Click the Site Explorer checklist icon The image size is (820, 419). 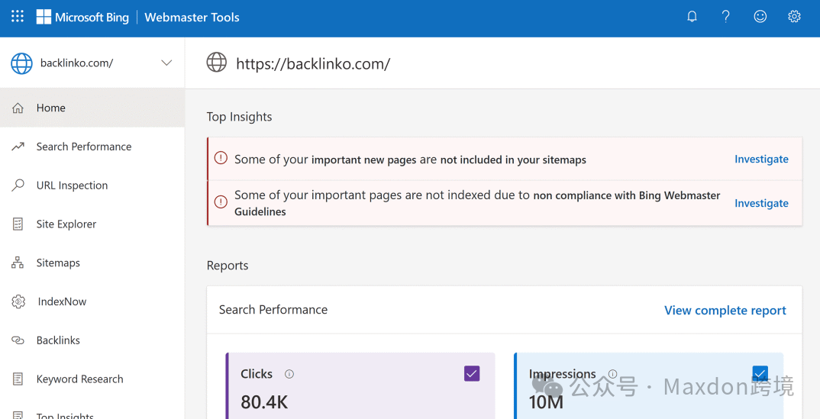18,224
